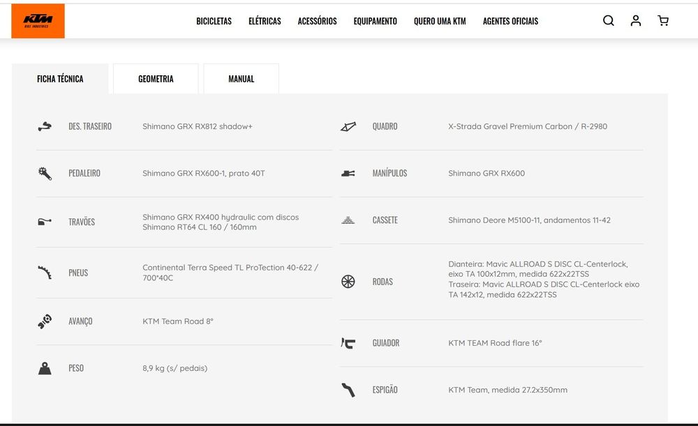Click the Espigão label
Viewport: 698px width, 426px height.
click(385, 390)
